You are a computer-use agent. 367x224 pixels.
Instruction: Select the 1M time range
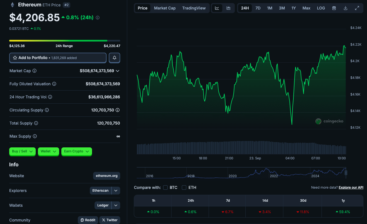pos(270,8)
